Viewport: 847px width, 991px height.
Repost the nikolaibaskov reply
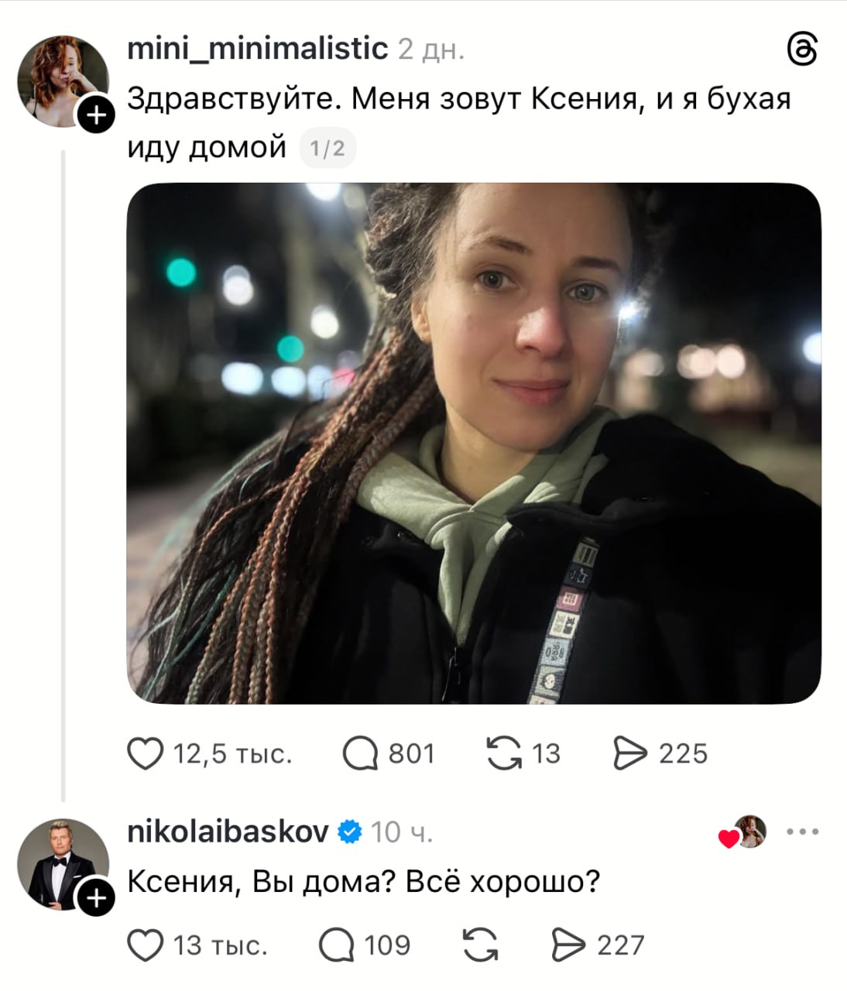[480, 945]
